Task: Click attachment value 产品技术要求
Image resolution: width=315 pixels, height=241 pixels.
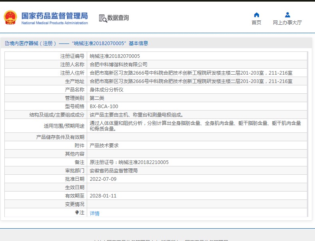Action: coord(104,146)
